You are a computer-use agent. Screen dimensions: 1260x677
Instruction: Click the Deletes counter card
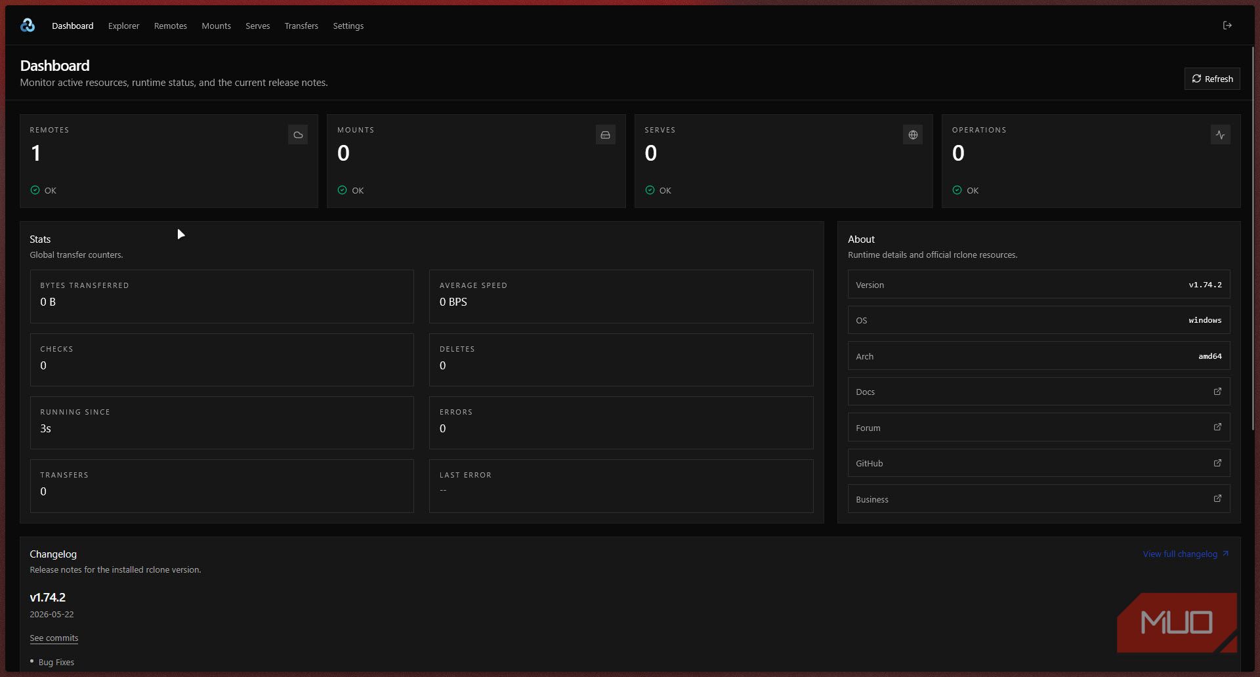tap(621, 359)
